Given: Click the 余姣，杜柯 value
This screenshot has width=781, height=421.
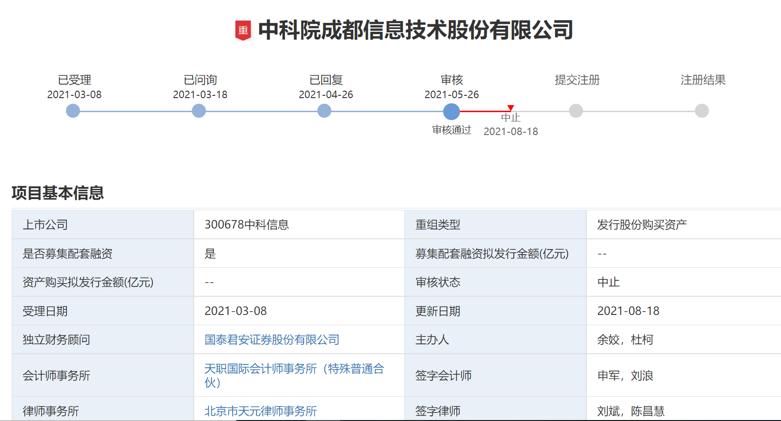Looking at the screenshot, I should pos(625,340).
